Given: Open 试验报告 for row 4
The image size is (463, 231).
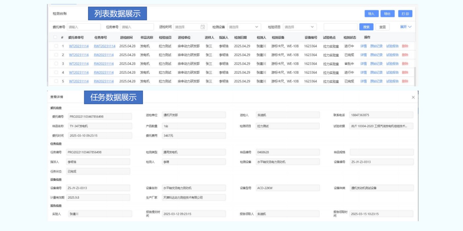Looking at the screenshot, I should pos(392,73).
